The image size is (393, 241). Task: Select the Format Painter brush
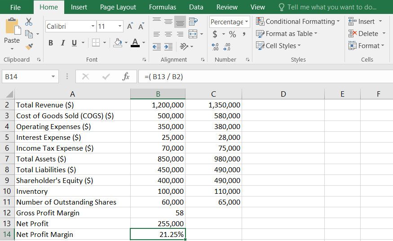click(x=29, y=46)
